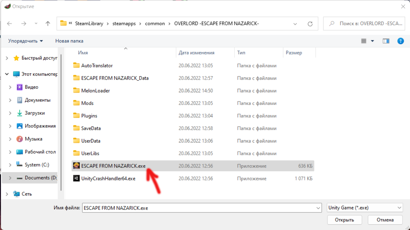This screenshot has width=410, height=230.
Task: Open file name history dropdown arrow
Action: pos(318,208)
